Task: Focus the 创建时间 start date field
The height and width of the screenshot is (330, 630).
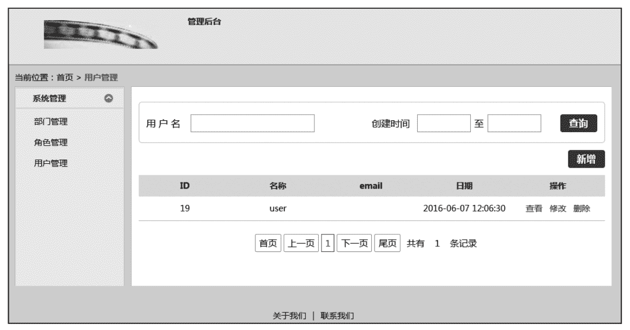Action: 444,123
